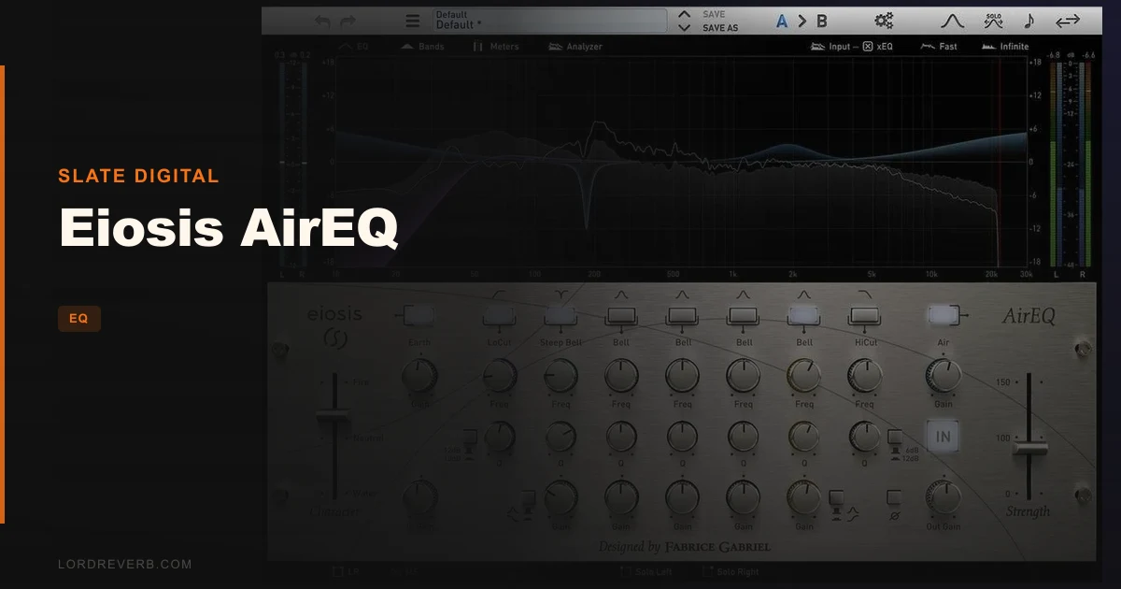Change the Fast analyzer speed option

point(939,46)
